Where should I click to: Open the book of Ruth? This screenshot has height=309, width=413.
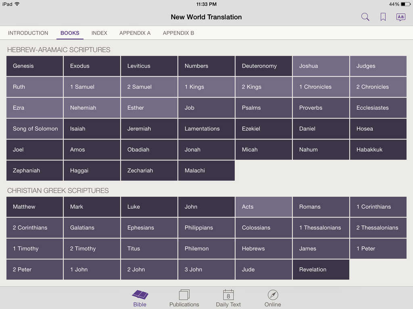click(x=35, y=87)
